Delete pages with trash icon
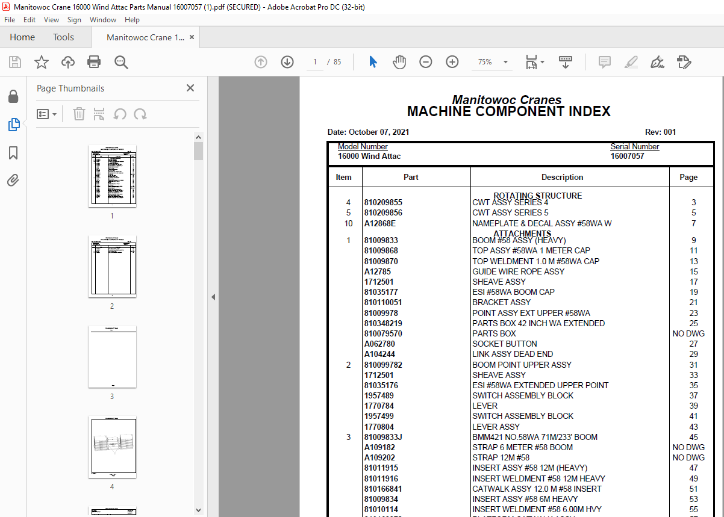The height and width of the screenshot is (517, 724). click(x=79, y=114)
